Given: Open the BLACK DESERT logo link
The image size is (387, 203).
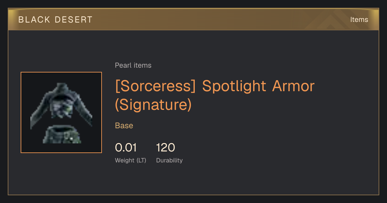Looking at the screenshot, I should click(55, 20).
